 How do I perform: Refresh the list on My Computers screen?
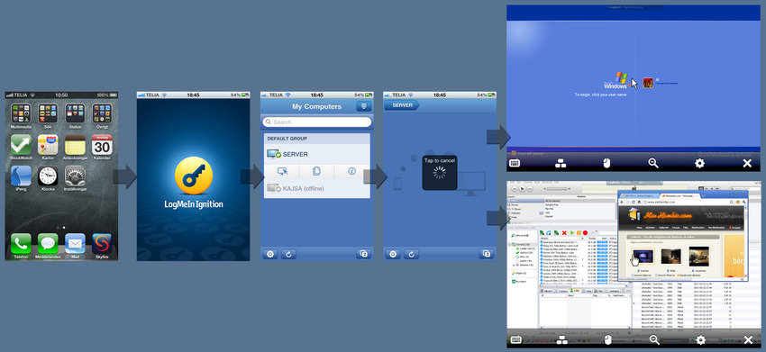[x=288, y=254]
